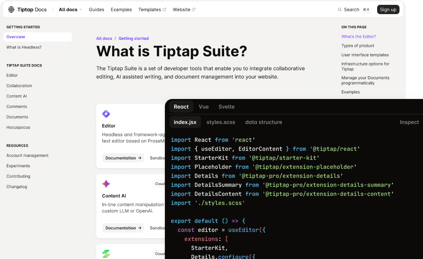Viewport: 423px width, 259px height.
Task: Click the purple Editor product icon
Action: (x=106, y=114)
